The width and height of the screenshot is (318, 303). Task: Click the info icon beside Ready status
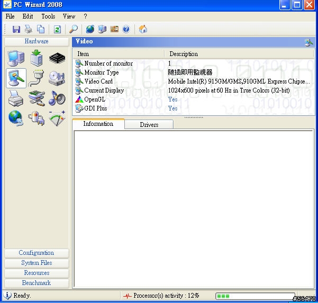point(7,295)
